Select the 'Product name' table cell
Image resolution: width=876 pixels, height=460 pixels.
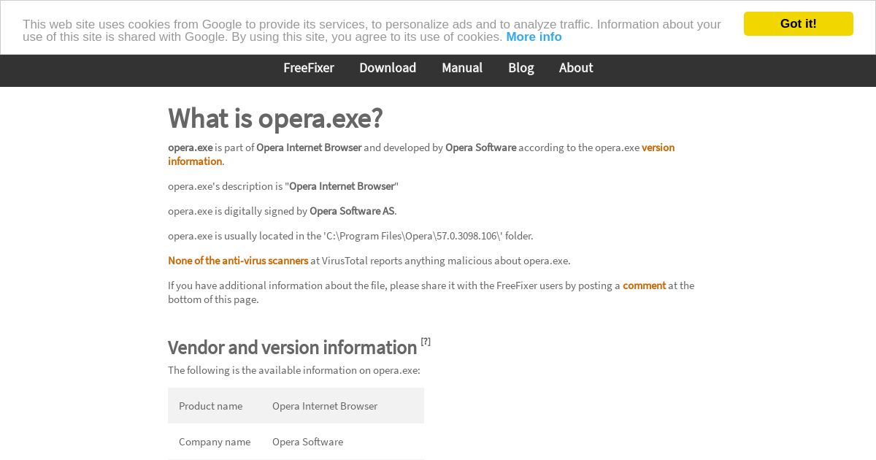[210, 406]
